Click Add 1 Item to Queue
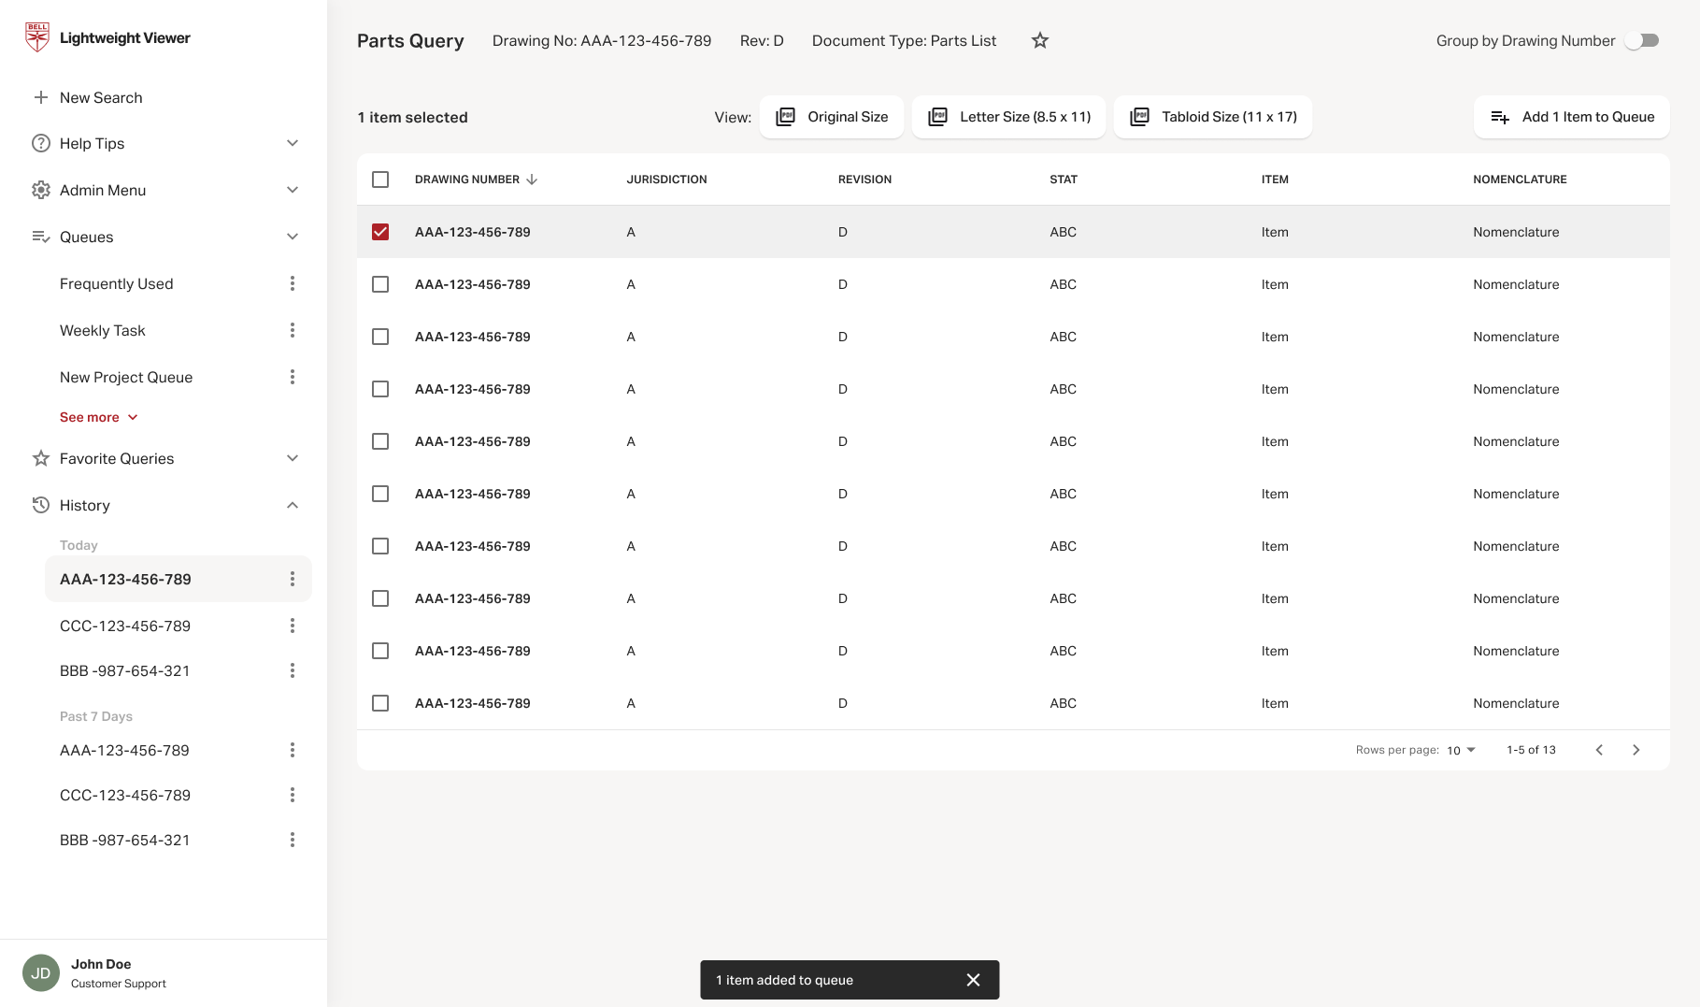This screenshot has width=1700, height=1007. 1572,117
